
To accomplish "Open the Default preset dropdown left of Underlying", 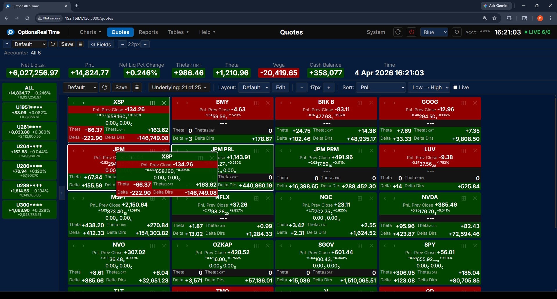I will (x=81, y=87).
